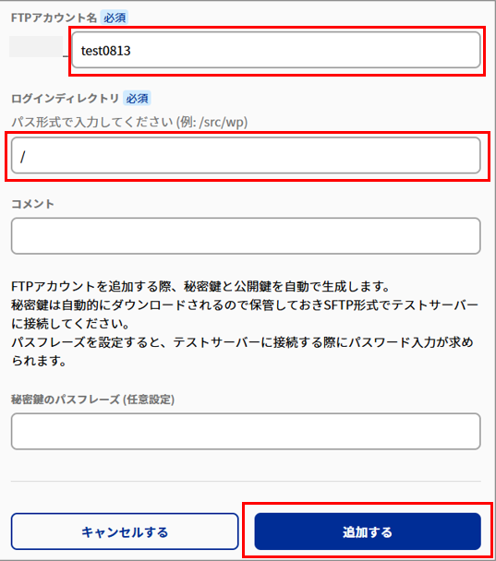This screenshot has width=496, height=561.
Task: Click the line mentioning SFTP形式でテストサーバー
Action: [245, 304]
